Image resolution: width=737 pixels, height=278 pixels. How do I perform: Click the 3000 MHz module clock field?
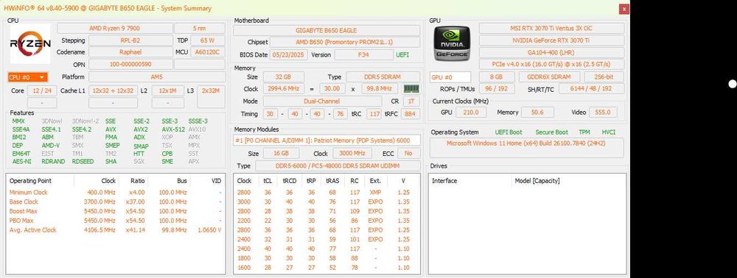coord(352,153)
